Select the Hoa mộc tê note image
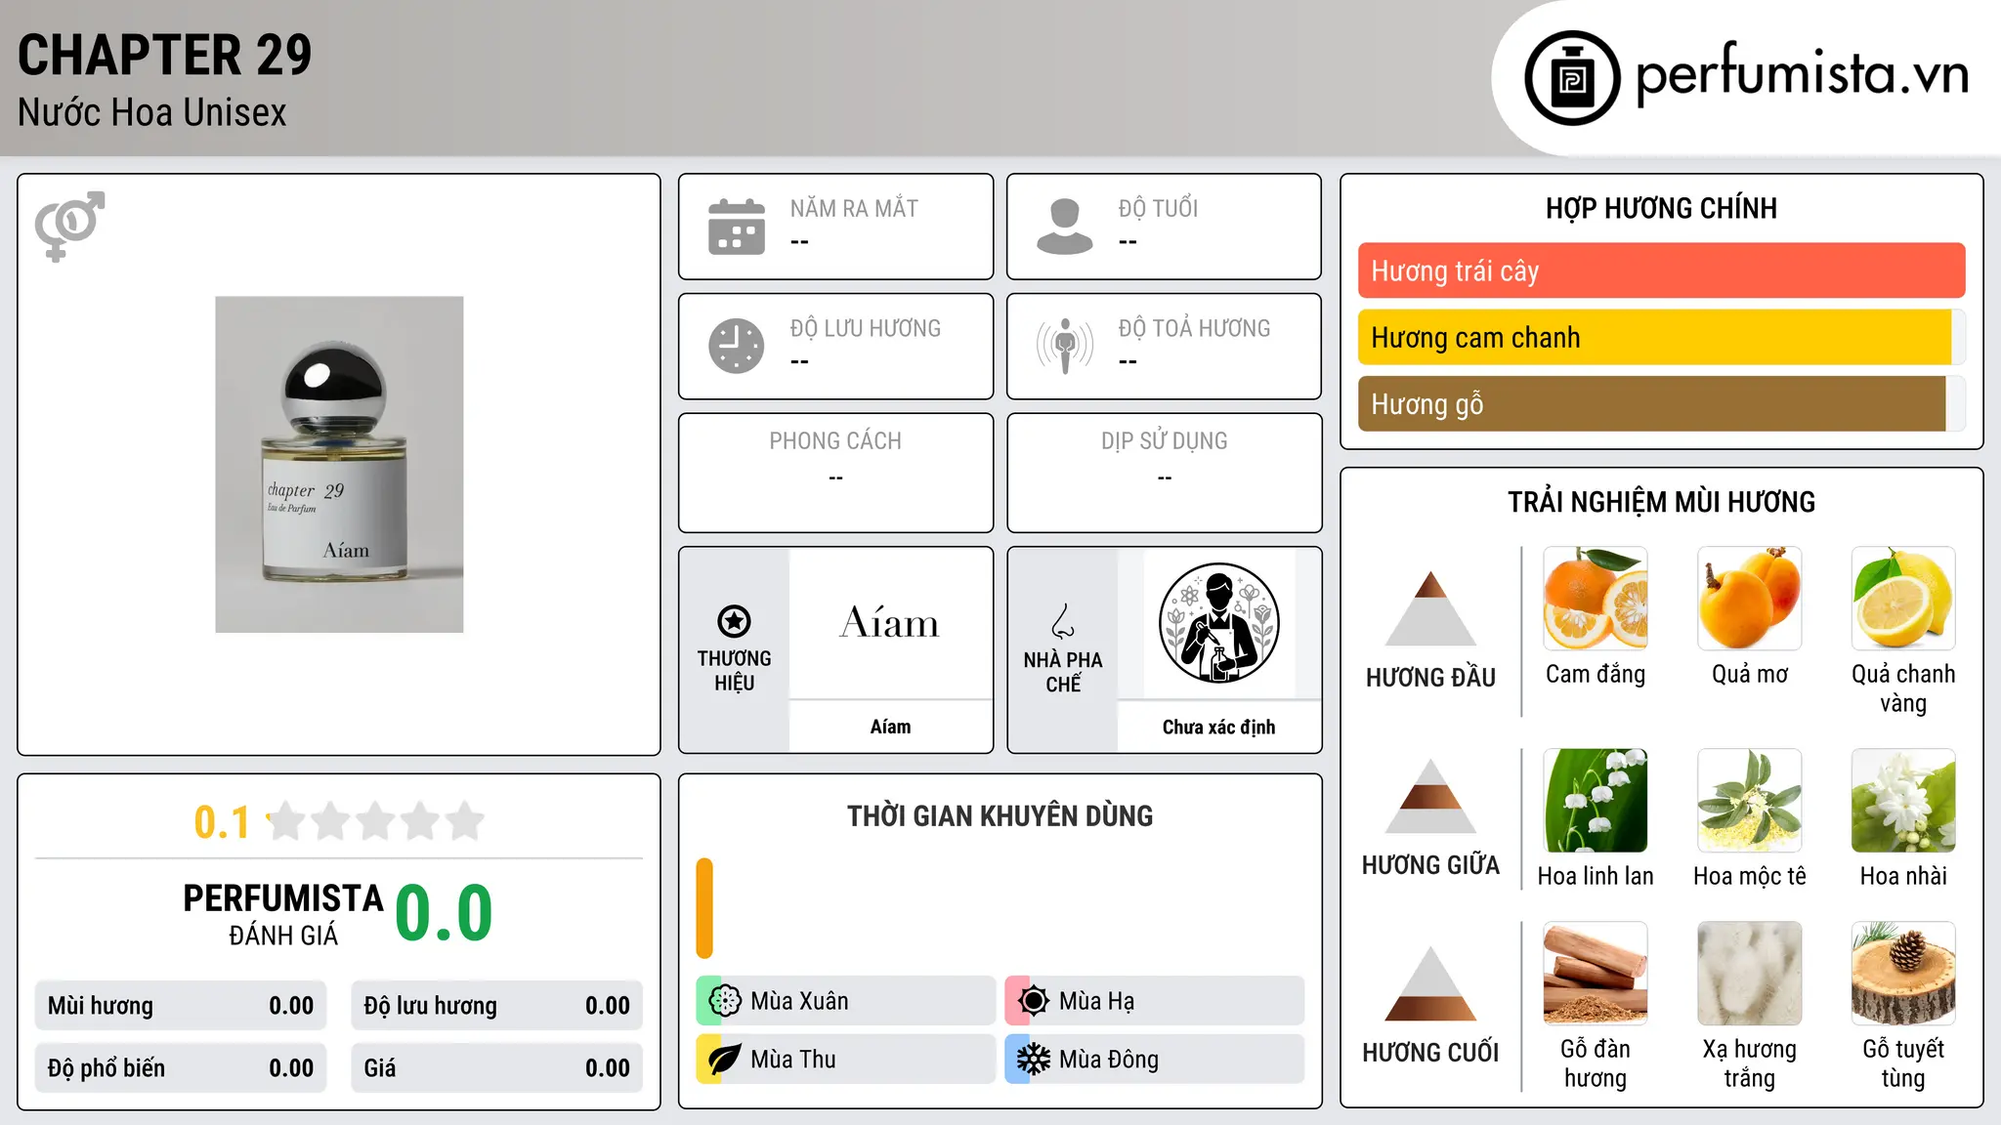The width and height of the screenshot is (2001, 1125). coord(1750,801)
